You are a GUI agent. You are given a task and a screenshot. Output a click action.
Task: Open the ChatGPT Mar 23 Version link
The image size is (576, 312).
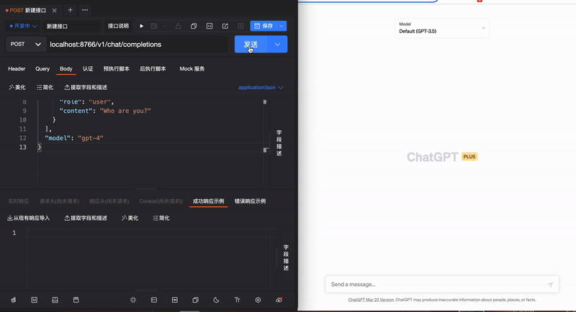click(x=371, y=300)
